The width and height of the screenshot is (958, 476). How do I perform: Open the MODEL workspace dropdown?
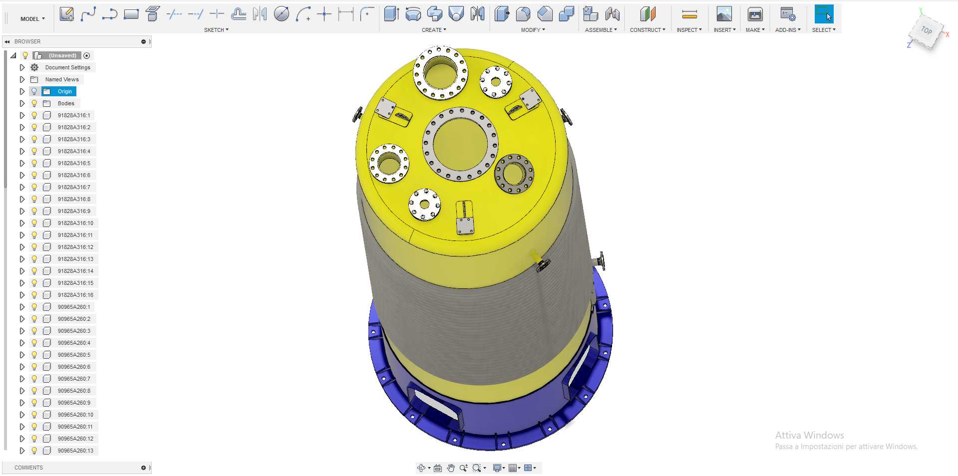click(x=32, y=19)
